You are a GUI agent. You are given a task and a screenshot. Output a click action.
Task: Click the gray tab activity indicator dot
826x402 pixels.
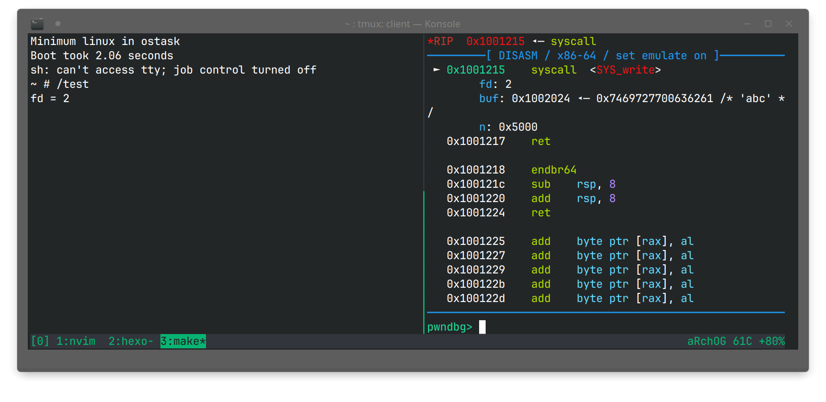(58, 24)
